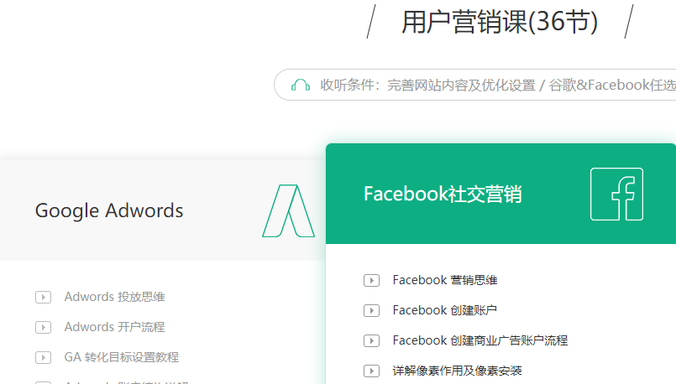The height and width of the screenshot is (384, 676).
Task: Select the Facebook社交营销 tab title
Action: pos(443,194)
